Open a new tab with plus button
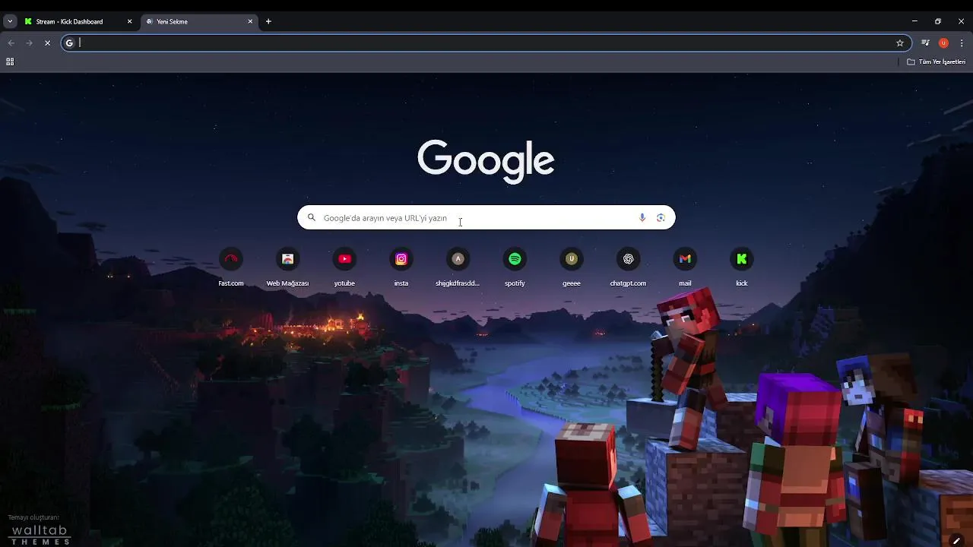Image resolution: width=973 pixels, height=547 pixels. (x=268, y=21)
